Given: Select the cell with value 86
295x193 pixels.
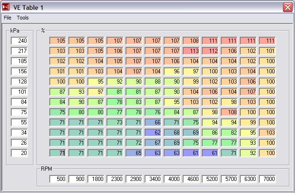Looking at the screenshot, I should pos(210,133).
